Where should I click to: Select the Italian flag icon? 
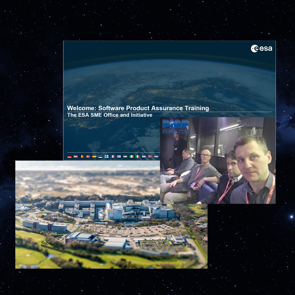coord(138,157)
